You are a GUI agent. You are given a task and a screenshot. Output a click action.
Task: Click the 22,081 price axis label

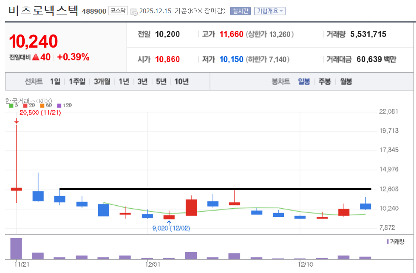(389, 111)
